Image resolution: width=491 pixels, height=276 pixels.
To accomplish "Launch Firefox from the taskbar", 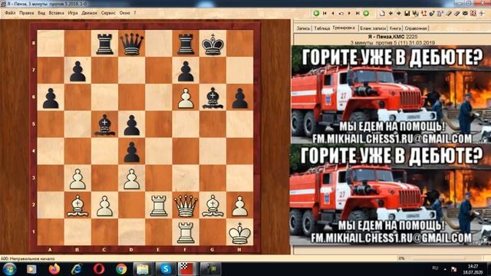I will (54, 269).
